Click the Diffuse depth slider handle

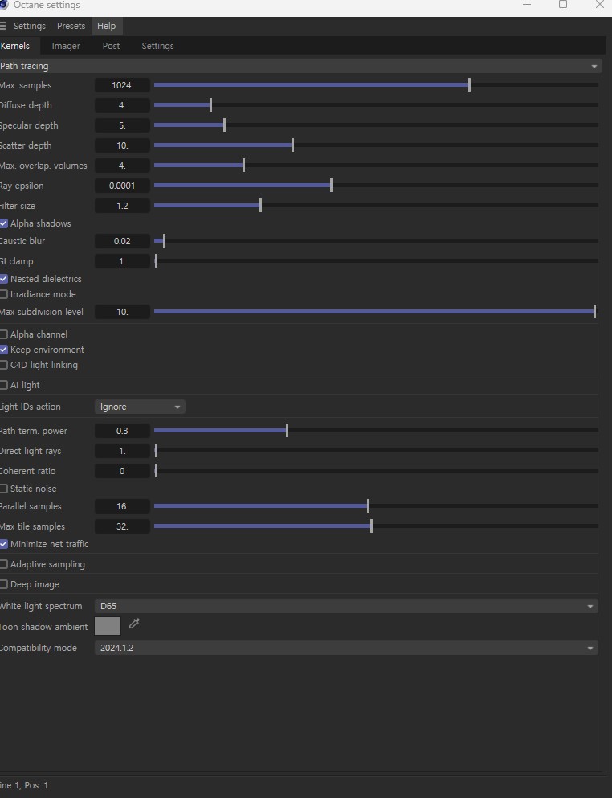(x=210, y=105)
